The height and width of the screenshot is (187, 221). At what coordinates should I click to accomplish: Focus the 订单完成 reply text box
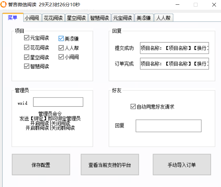174,63
